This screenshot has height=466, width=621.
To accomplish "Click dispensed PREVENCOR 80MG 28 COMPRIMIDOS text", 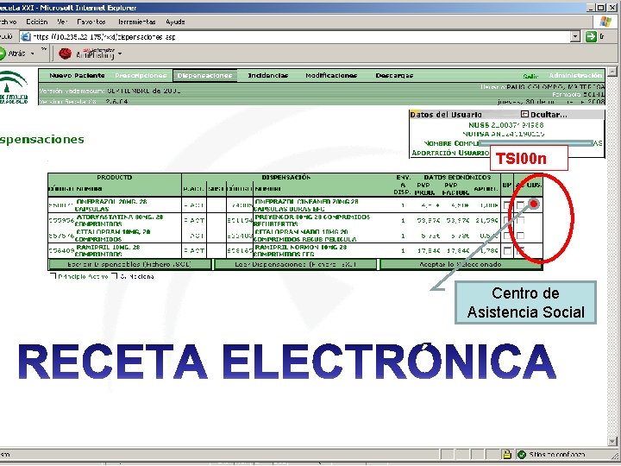I will pos(312,217).
